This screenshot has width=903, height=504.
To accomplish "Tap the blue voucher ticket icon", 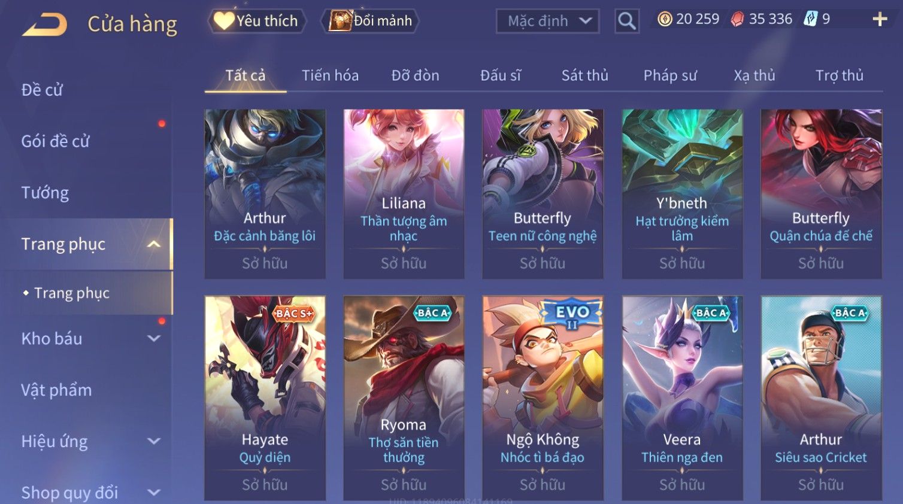I will point(810,19).
